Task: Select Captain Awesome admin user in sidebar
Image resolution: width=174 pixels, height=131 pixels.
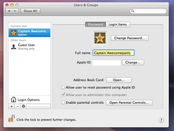Action: (x=29, y=33)
